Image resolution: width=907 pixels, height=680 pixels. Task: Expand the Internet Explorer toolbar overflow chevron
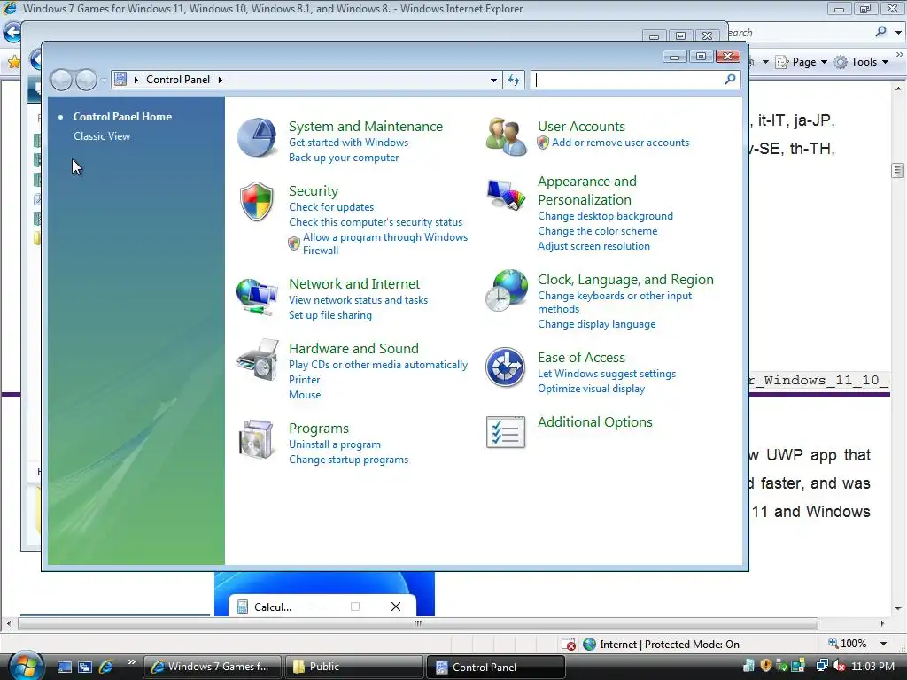click(900, 55)
